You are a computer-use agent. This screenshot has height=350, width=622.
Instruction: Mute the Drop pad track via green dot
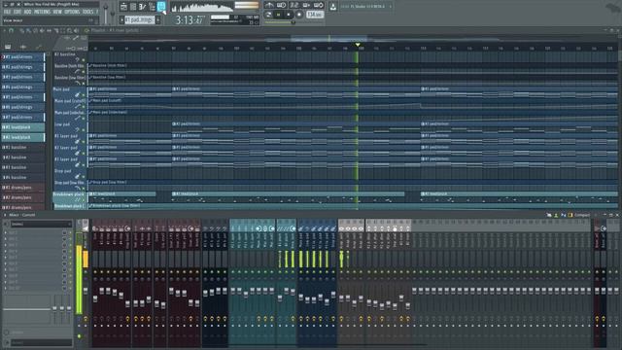84,177
